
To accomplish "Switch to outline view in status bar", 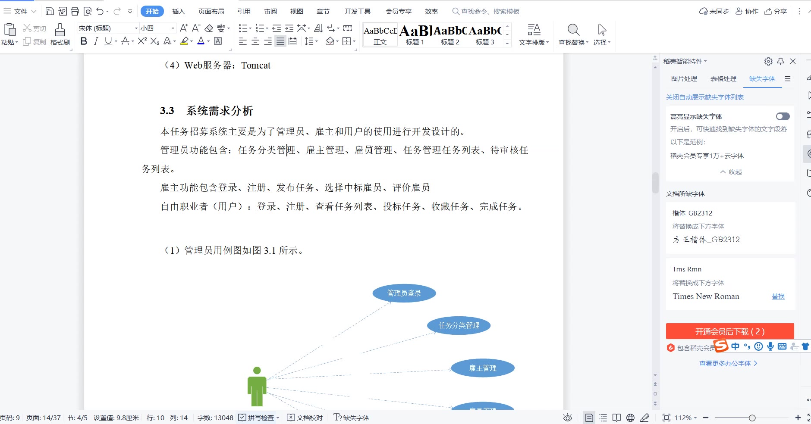I will coord(603,418).
